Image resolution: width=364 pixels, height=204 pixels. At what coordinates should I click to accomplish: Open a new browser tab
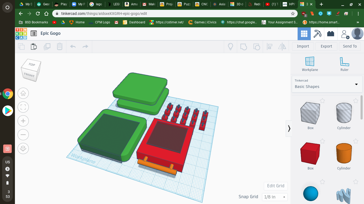(x=321, y=4)
